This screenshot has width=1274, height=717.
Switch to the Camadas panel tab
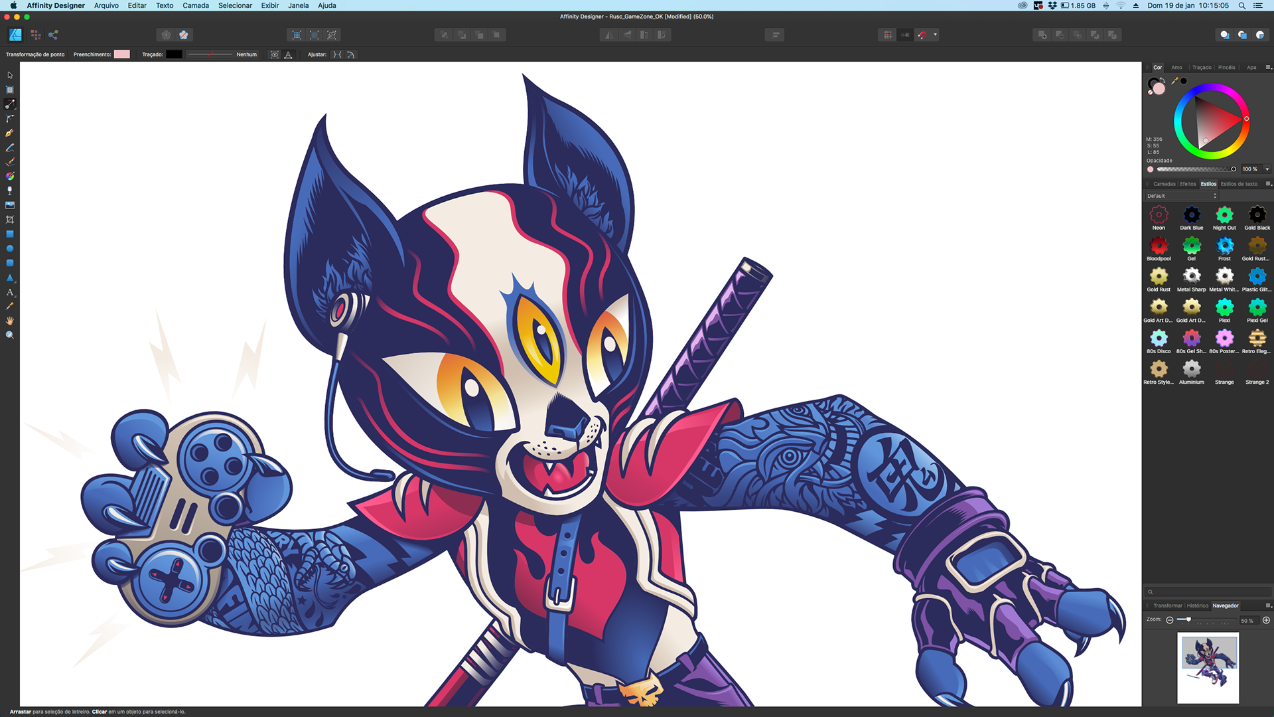(1164, 184)
